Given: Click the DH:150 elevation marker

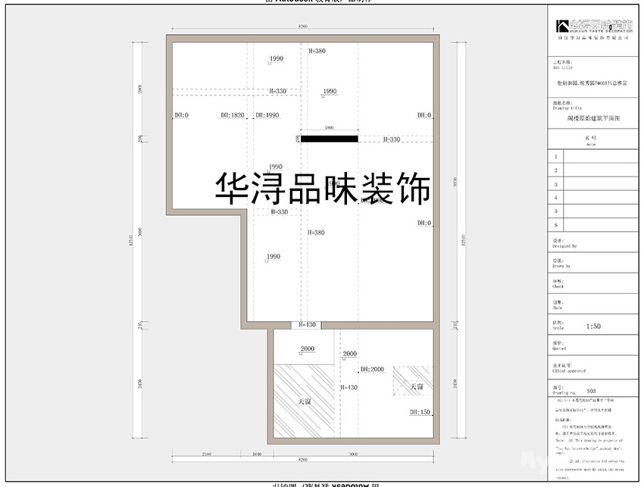Looking at the screenshot, I should [x=420, y=413].
